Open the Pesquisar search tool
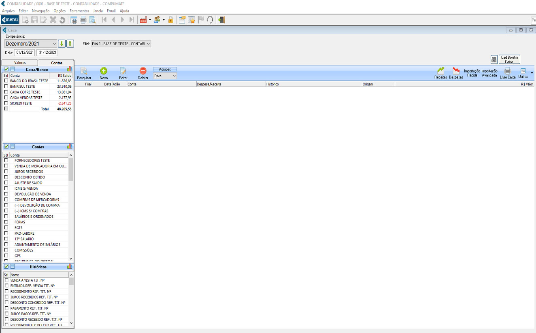Viewport: 536px width, 333px height. tap(84, 71)
